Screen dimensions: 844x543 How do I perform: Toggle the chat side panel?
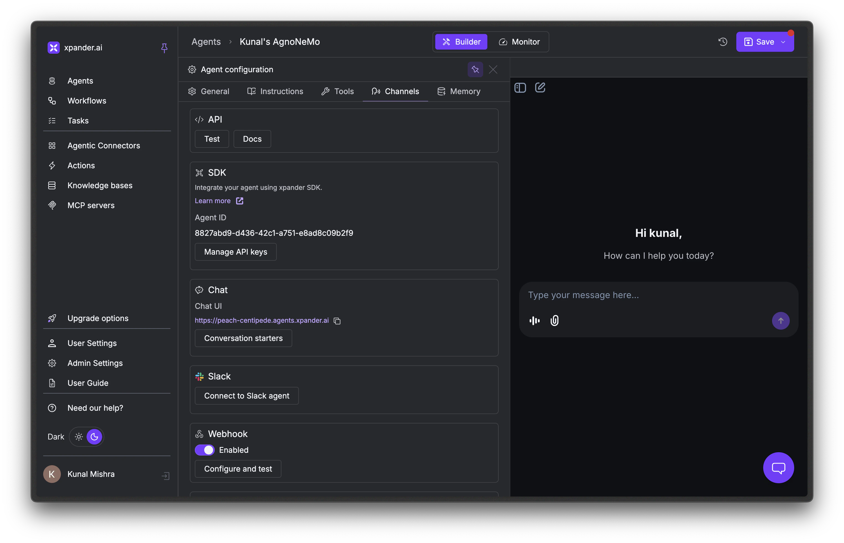(520, 87)
